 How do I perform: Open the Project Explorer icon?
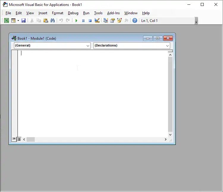[x=105, y=20]
